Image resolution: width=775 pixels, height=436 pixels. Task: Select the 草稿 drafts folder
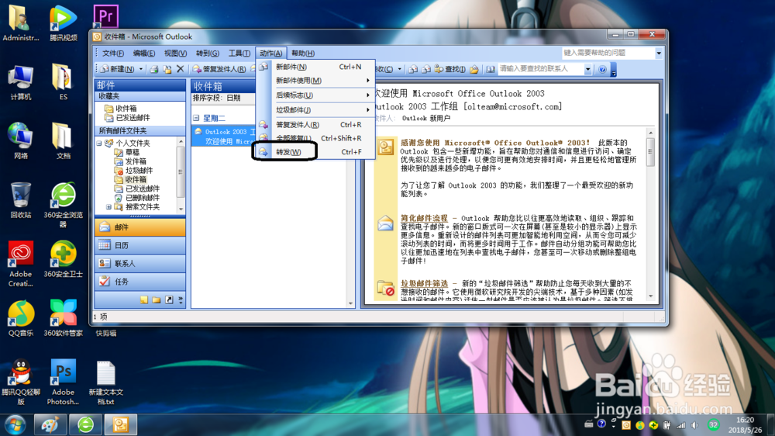132,152
